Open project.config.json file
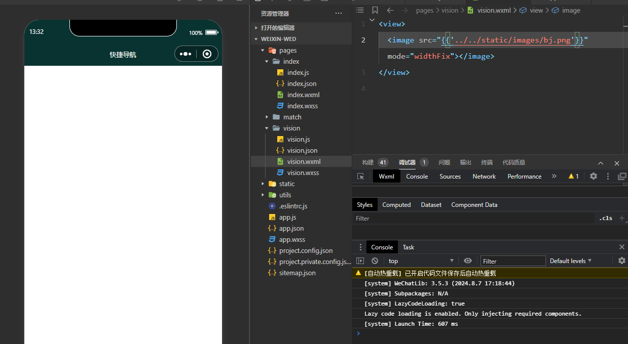 306,250
